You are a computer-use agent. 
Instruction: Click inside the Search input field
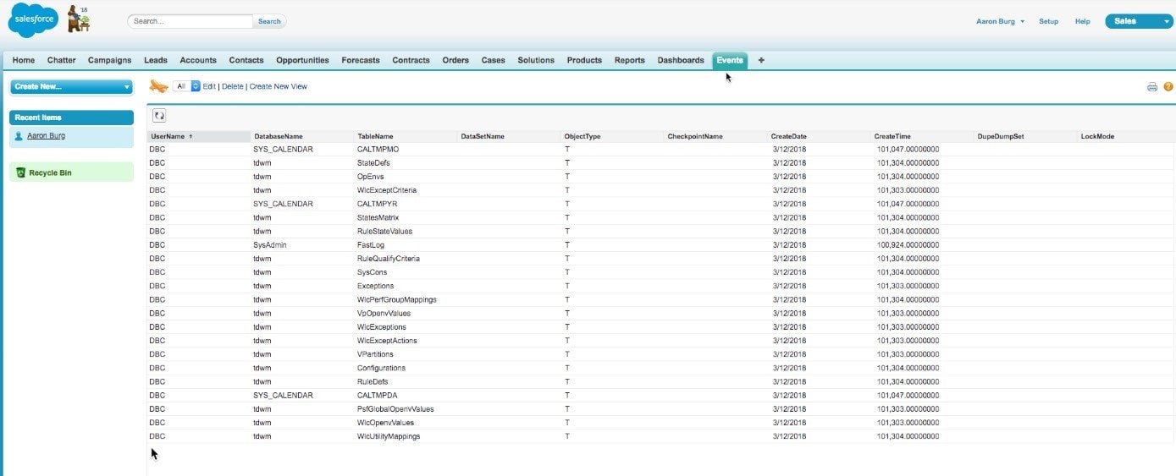(x=190, y=21)
